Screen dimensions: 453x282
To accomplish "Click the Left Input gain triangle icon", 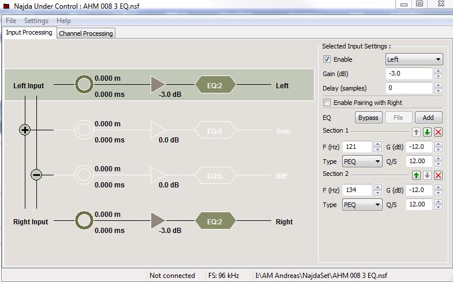I will pyautogui.click(x=158, y=84).
